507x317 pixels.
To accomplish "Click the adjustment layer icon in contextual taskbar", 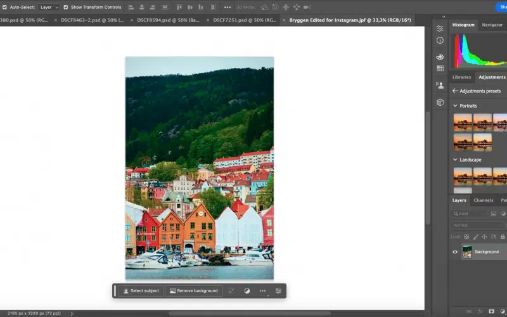I will tap(247, 291).
